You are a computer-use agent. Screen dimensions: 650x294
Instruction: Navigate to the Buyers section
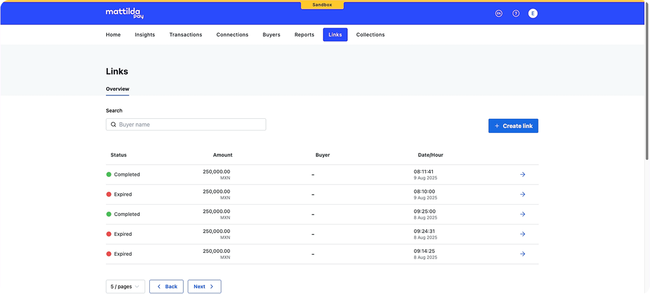click(271, 35)
